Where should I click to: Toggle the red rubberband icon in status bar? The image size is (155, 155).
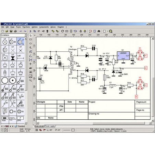pos(40,130)
